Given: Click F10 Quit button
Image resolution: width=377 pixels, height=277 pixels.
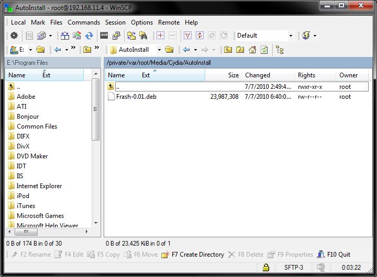Looking at the screenshot, I should 334,255.
